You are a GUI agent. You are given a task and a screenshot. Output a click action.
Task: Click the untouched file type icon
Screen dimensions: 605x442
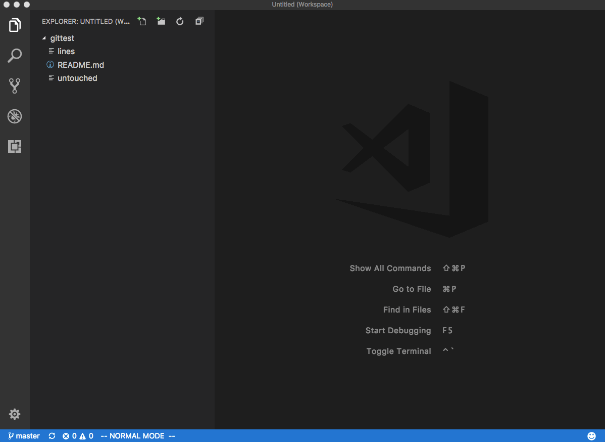click(x=51, y=78)
